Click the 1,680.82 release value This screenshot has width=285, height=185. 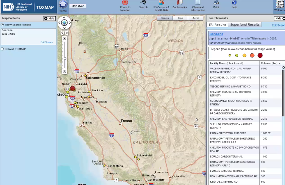[266, 133]
